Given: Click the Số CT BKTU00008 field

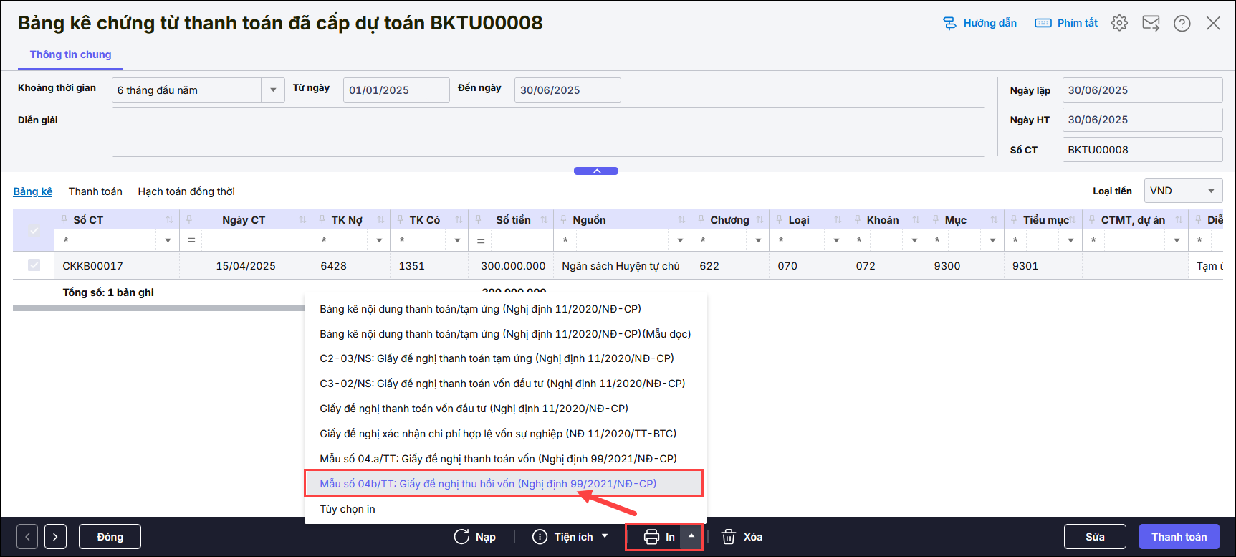Looking at the screenshot, I should [x=1142, y=150].
